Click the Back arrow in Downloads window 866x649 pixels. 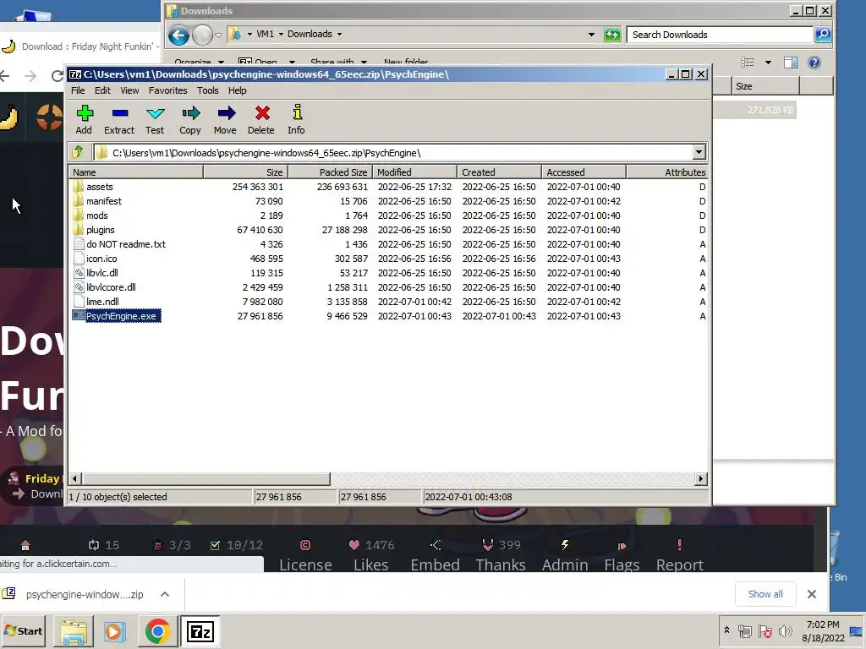point(179,35)
